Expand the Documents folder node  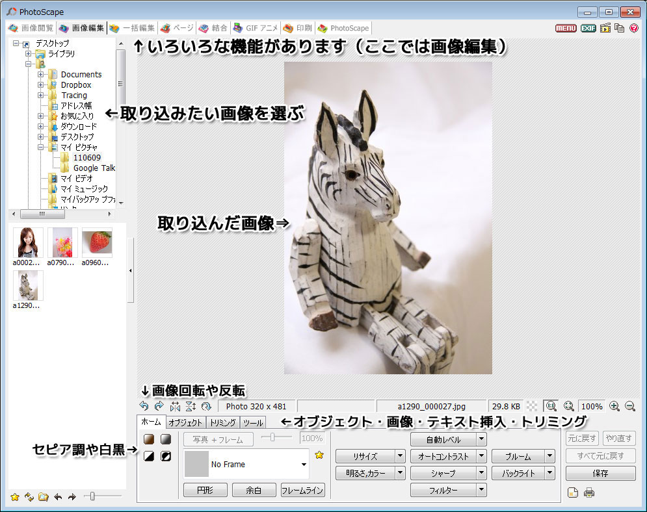40,75
